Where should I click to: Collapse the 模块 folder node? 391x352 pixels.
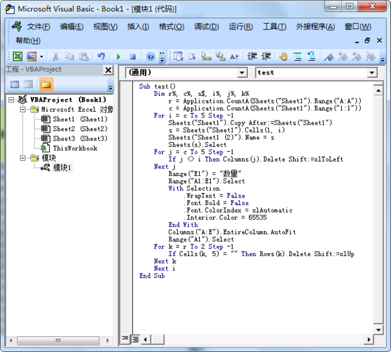(23, 158)
